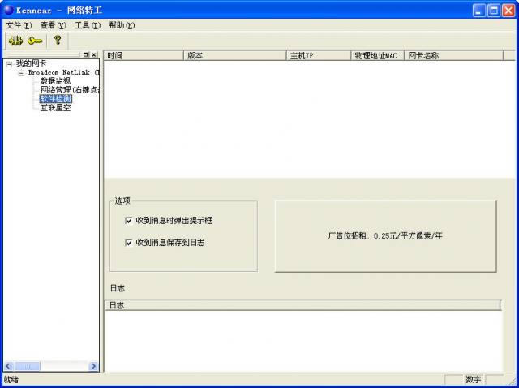Click tree panel scroll right arrow

(x=93, y=366)
